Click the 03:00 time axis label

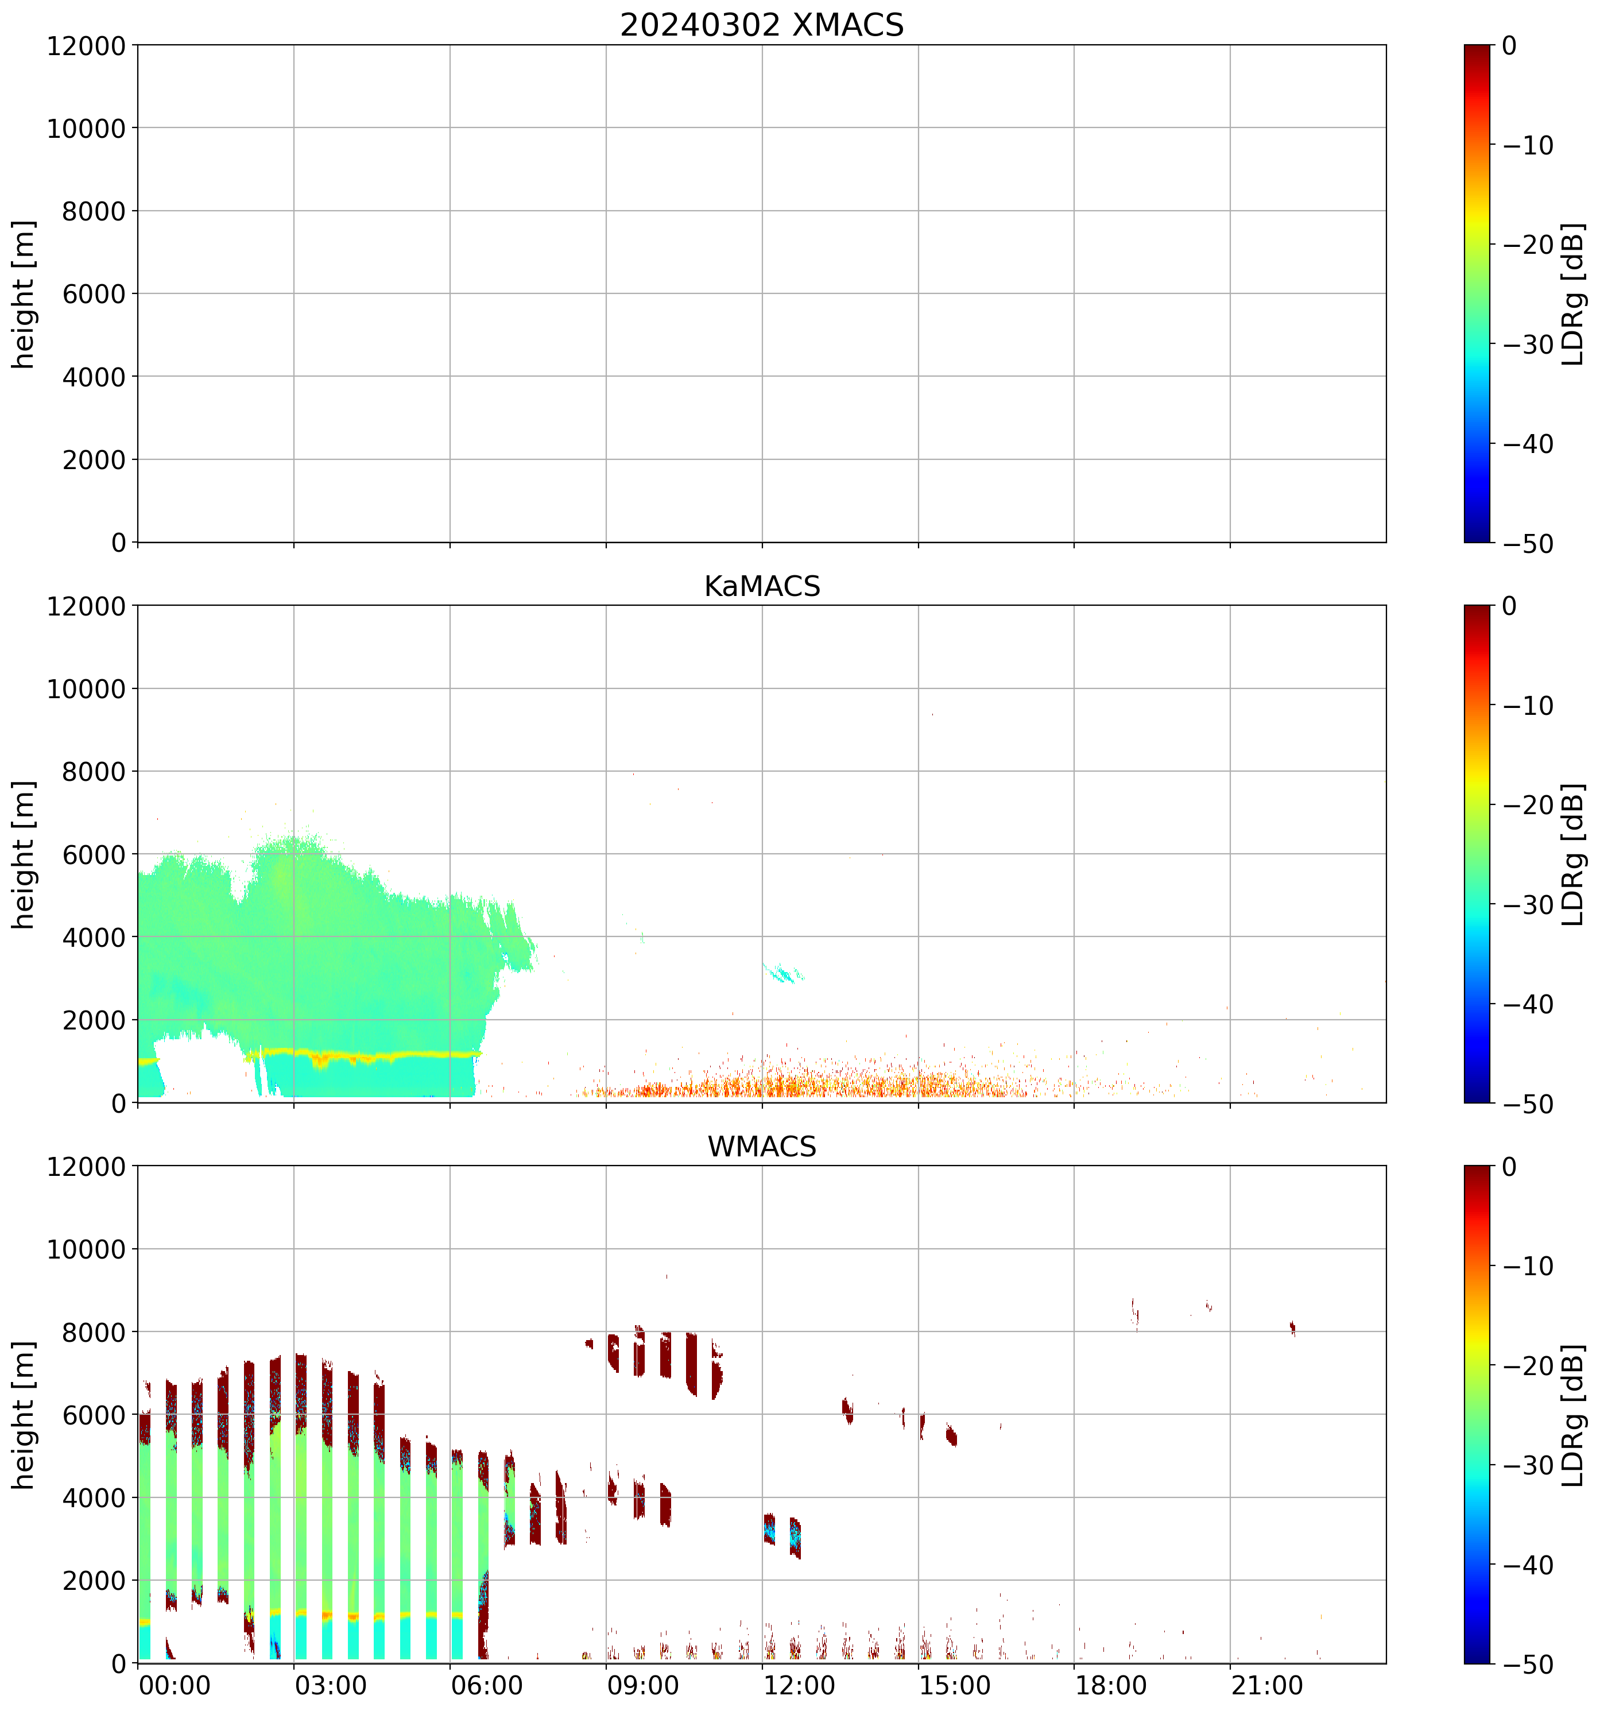click(331, 1685)
